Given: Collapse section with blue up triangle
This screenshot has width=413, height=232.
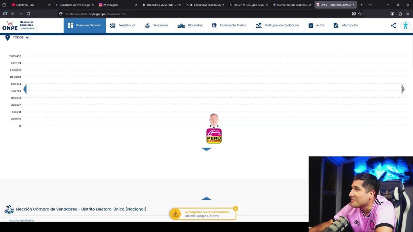Looking at the screenshot, I should [x=206, y=198].
